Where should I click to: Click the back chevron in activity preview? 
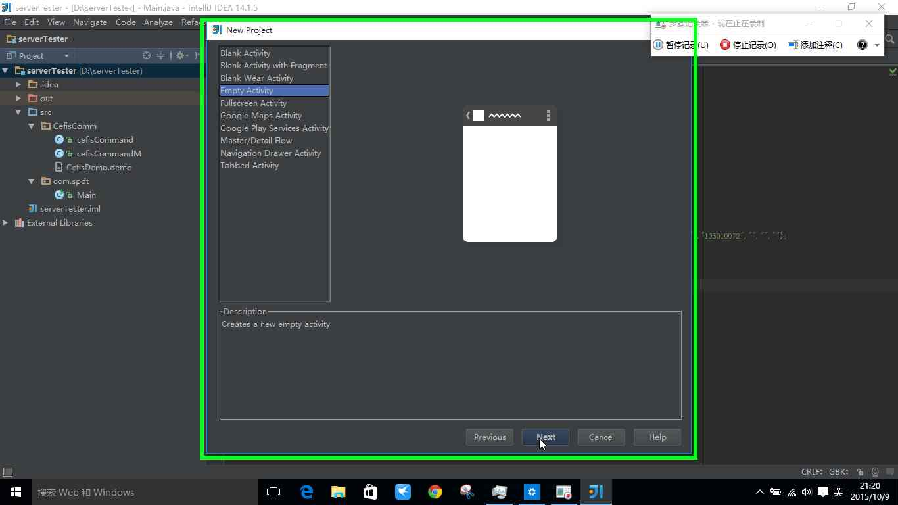468,116
